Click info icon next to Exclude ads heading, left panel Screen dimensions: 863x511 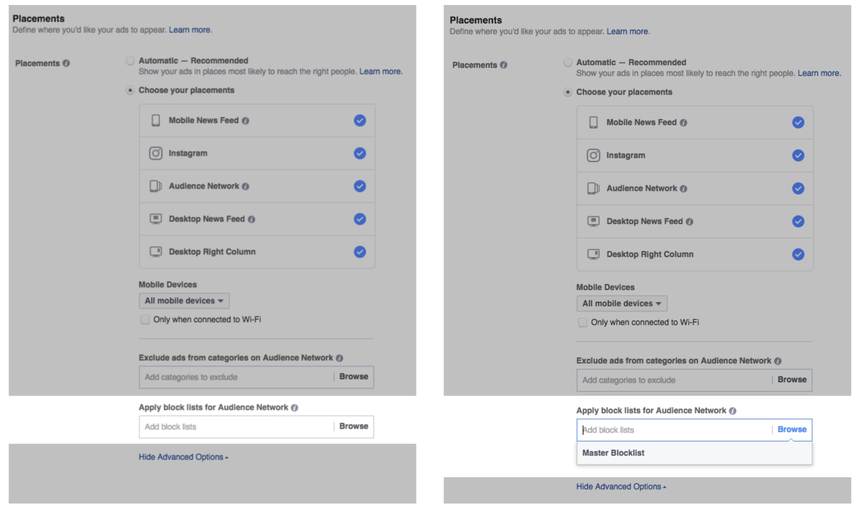coord(340,358)
